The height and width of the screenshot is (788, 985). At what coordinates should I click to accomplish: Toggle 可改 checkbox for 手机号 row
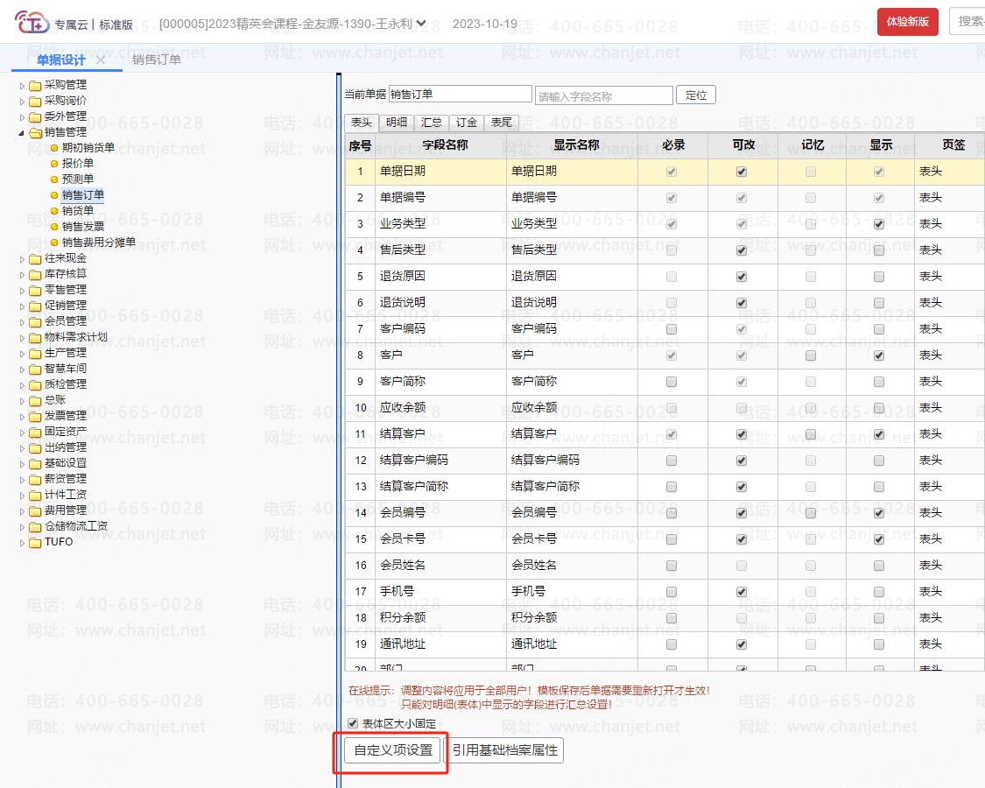742,592
